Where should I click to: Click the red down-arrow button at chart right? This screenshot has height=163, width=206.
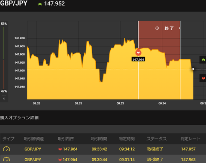pos(203,78)
